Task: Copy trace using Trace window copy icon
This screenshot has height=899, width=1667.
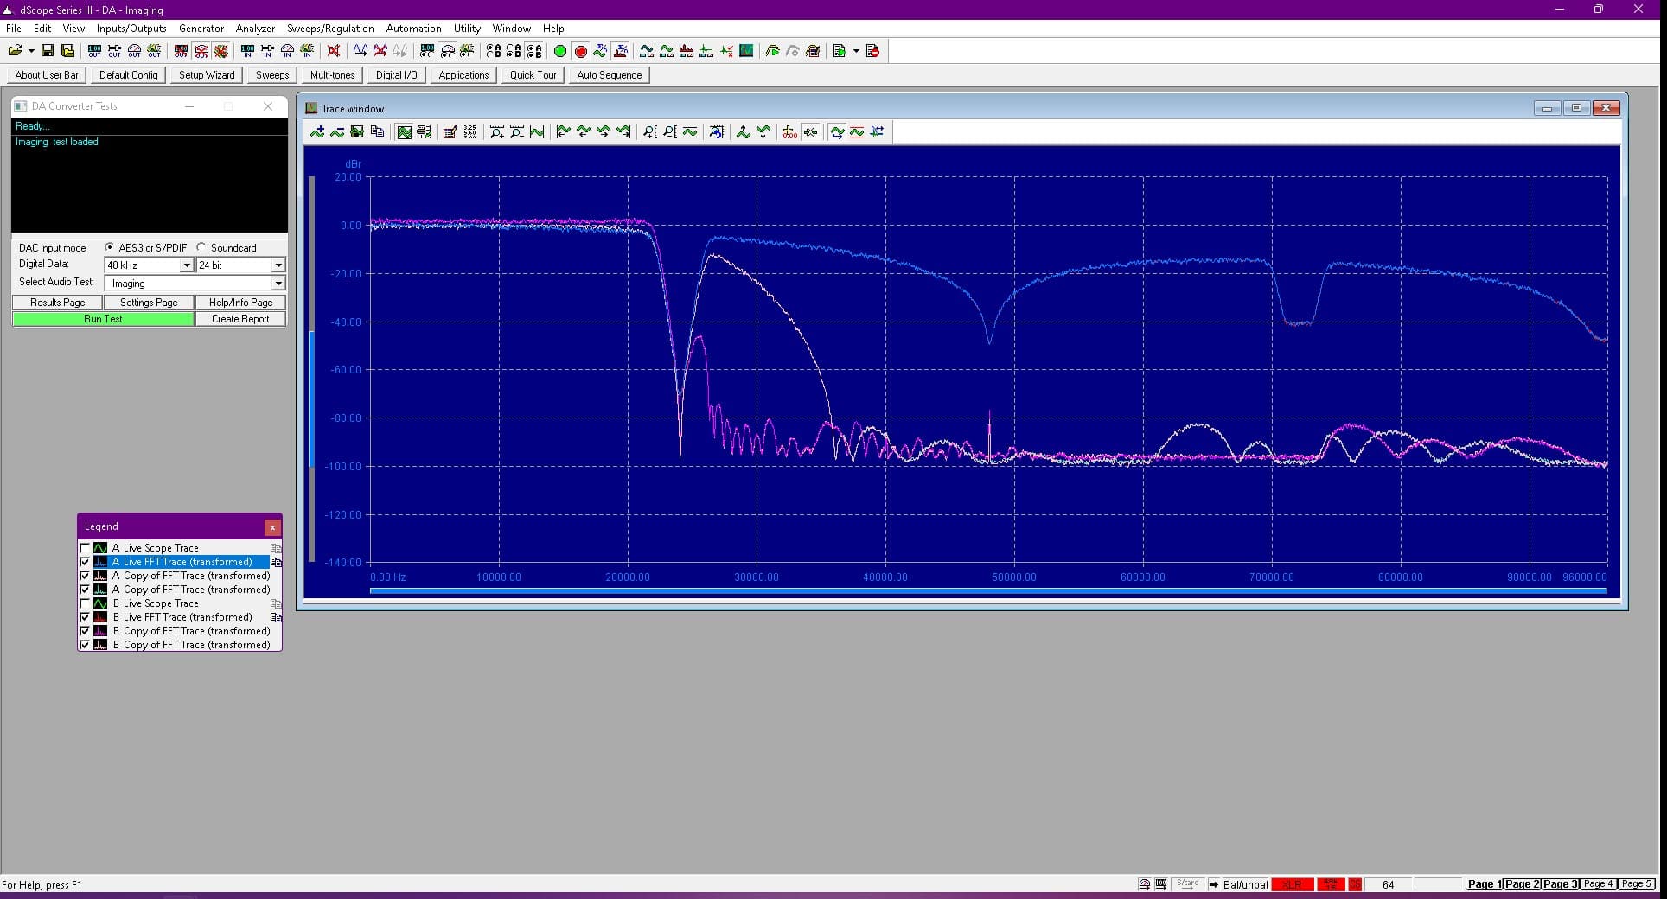Action: (x=377, y=132)
